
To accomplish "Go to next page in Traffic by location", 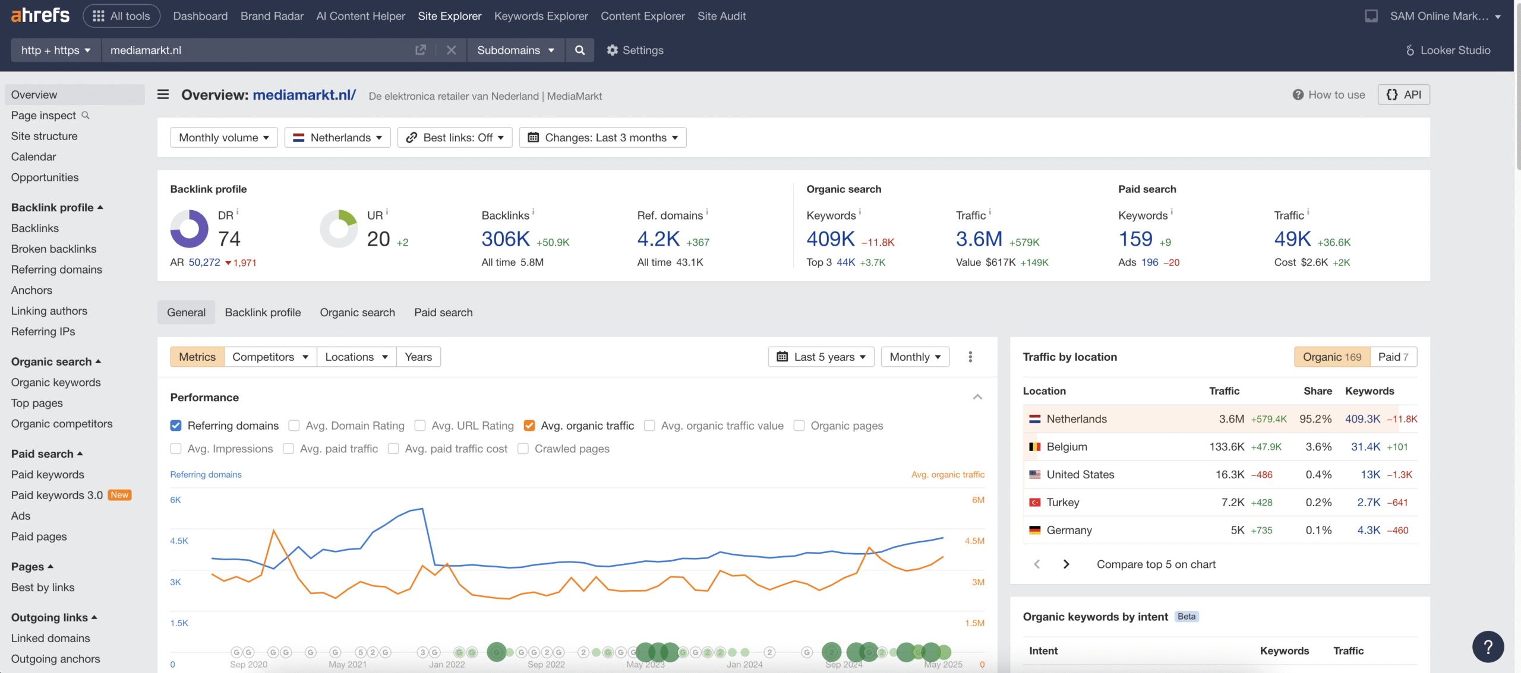I will pos(1066,564).
